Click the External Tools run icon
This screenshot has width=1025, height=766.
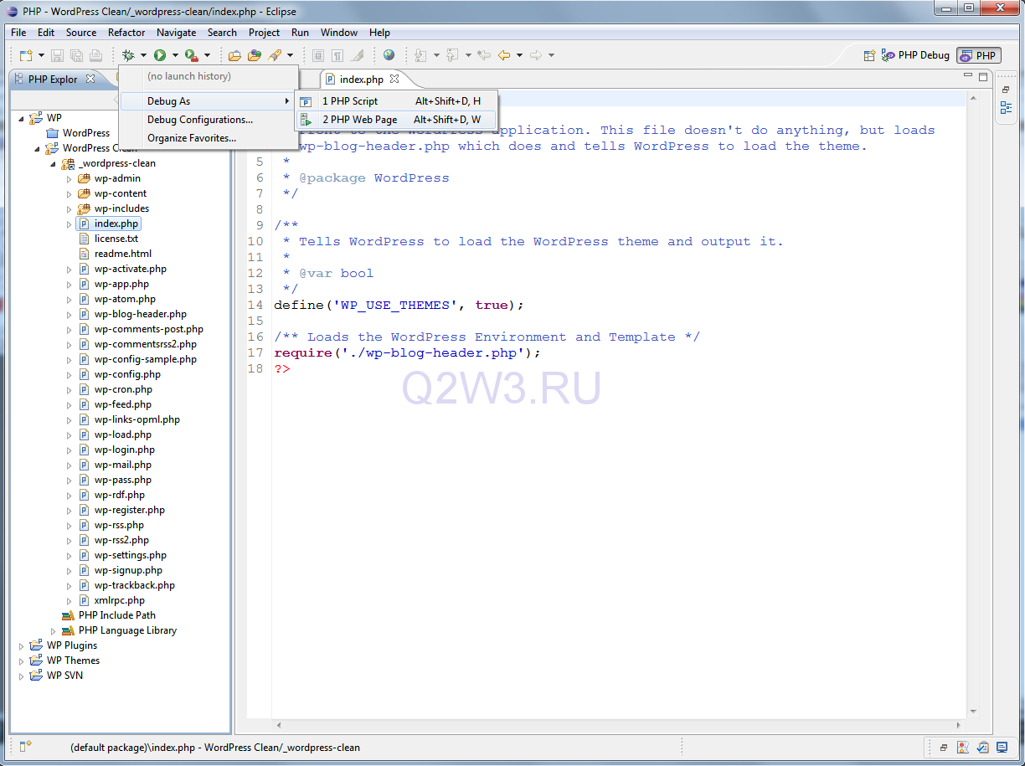point(191,55)
